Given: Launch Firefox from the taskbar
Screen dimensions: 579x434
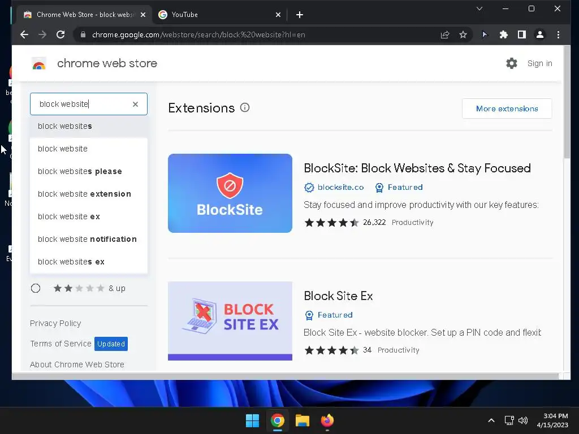Looking at the screenshot, I should (x=327, y=420).
